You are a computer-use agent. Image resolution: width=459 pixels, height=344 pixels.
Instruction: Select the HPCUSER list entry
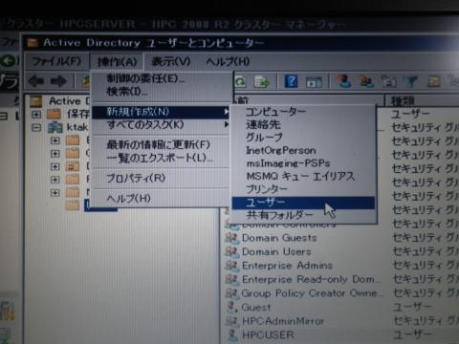tap(268, 334)
